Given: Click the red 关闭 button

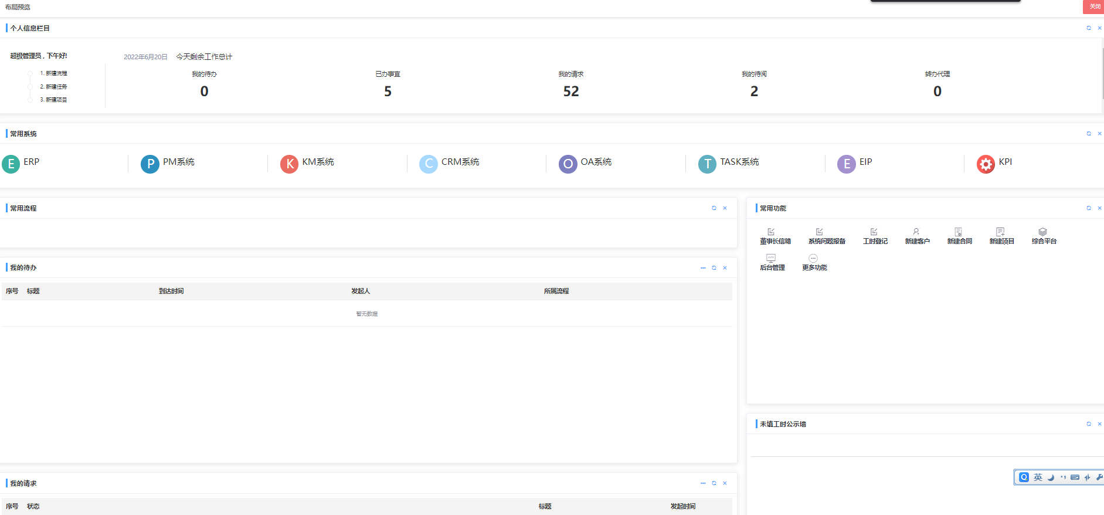Looking at the screenshot, I should point(1094,6).
